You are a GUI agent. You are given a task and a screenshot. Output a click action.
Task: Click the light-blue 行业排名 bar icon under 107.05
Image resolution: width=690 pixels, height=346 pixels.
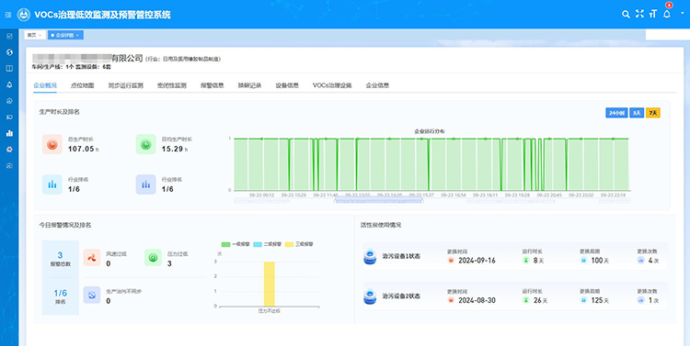tap(52, 184)
